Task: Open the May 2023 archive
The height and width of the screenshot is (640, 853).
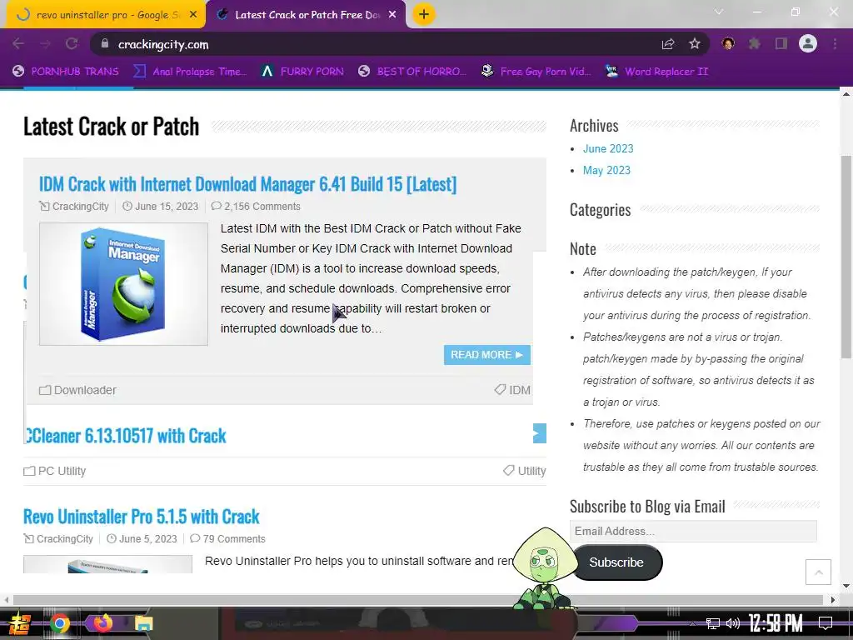Action: pos(606,170)
